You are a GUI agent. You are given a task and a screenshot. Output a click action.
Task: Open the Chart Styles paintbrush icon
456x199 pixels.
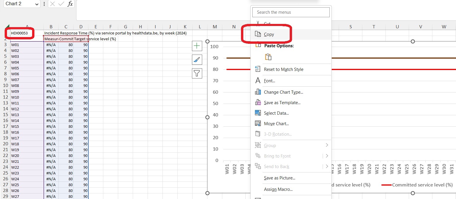point(197,60)
